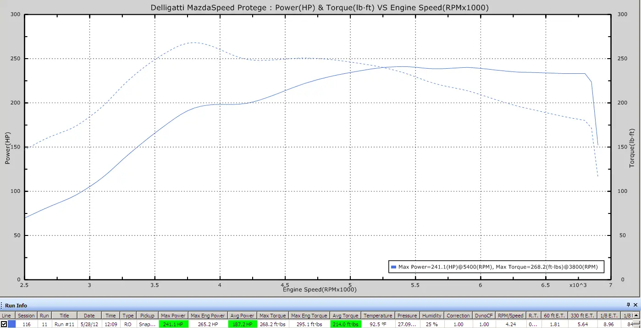The image size is (641, 328).
Task: Select the green 241.1 HP cell
Action: click(x=172, y=324)
